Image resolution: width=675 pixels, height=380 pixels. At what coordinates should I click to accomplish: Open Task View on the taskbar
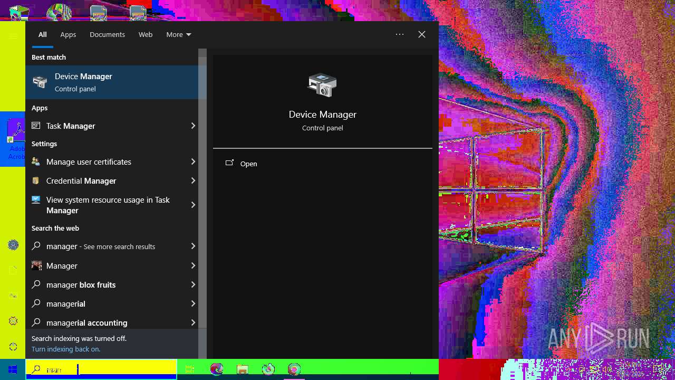190,369
